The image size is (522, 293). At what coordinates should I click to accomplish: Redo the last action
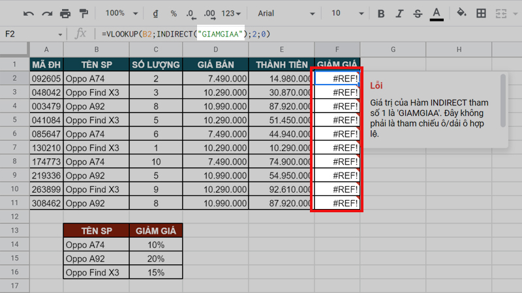[47, 14]
